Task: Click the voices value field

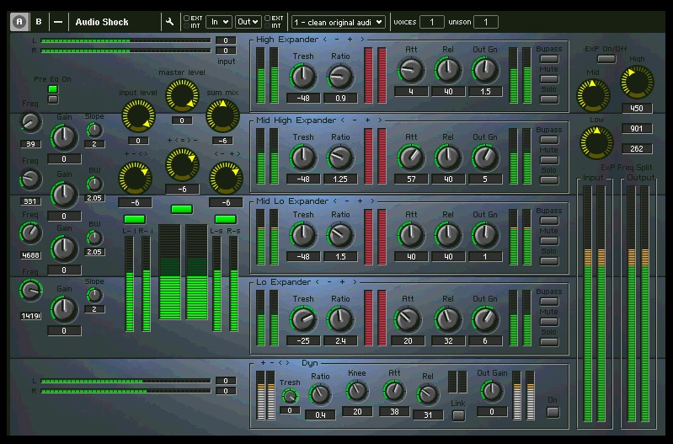Action: (x=431, y=22)
